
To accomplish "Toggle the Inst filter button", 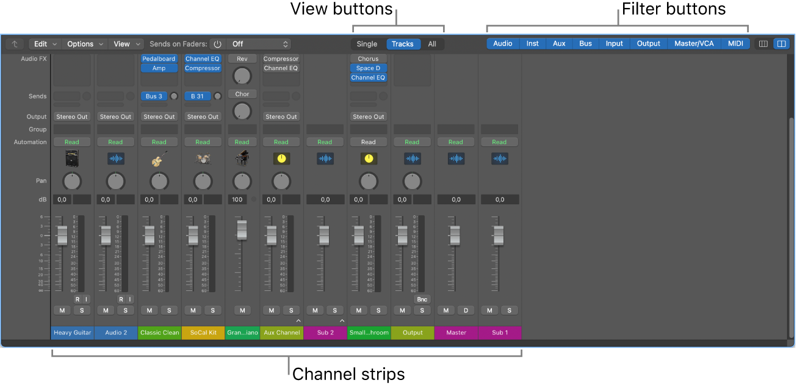I will [x=533, y=44].
